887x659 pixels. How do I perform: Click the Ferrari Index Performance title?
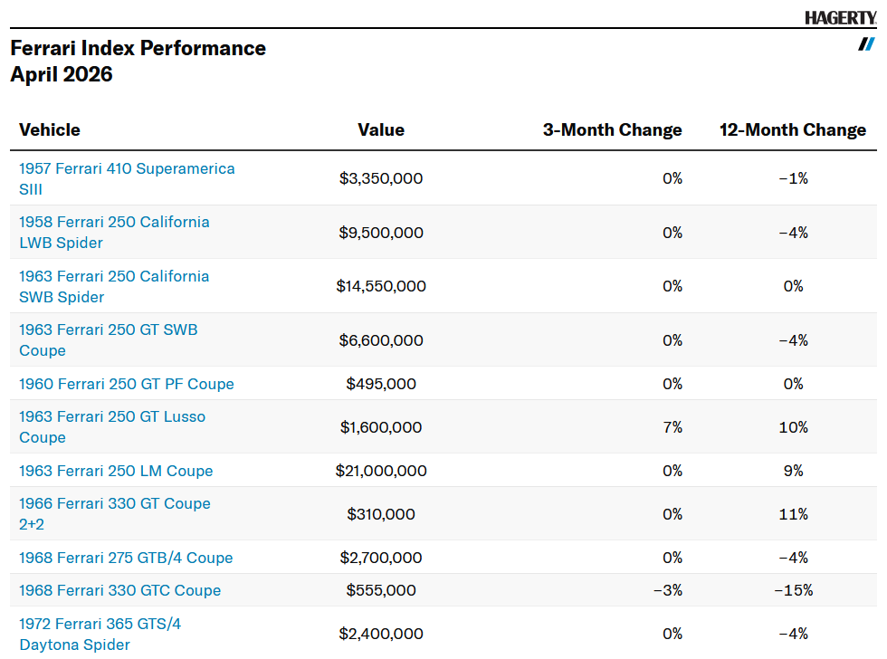[138, 48]
